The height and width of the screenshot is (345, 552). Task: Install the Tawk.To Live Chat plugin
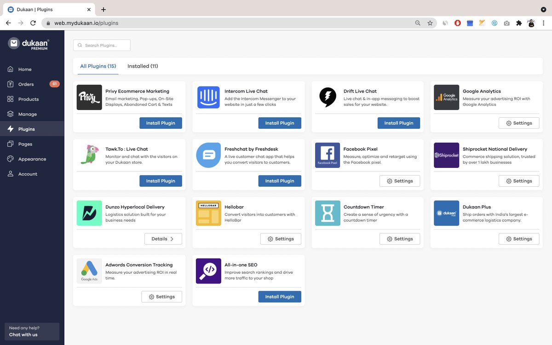pyautogui.click(x=161, y=181)
